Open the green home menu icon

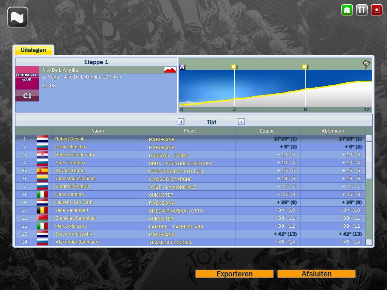click(347, 10)
